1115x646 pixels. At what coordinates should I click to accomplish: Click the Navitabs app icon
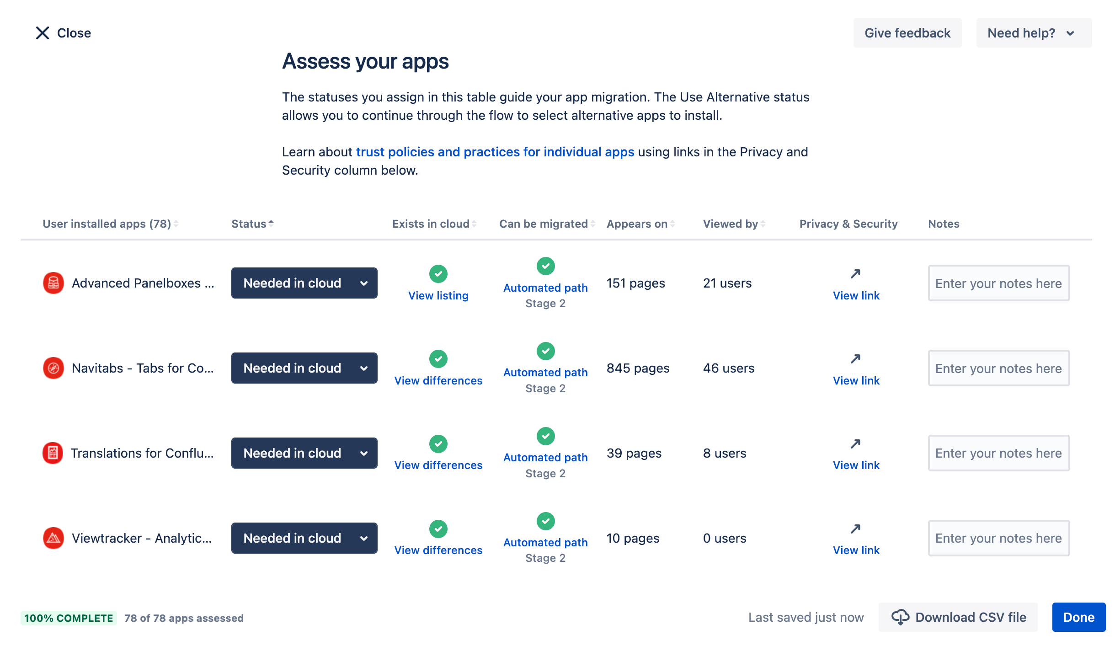click(x=53, y=368)
